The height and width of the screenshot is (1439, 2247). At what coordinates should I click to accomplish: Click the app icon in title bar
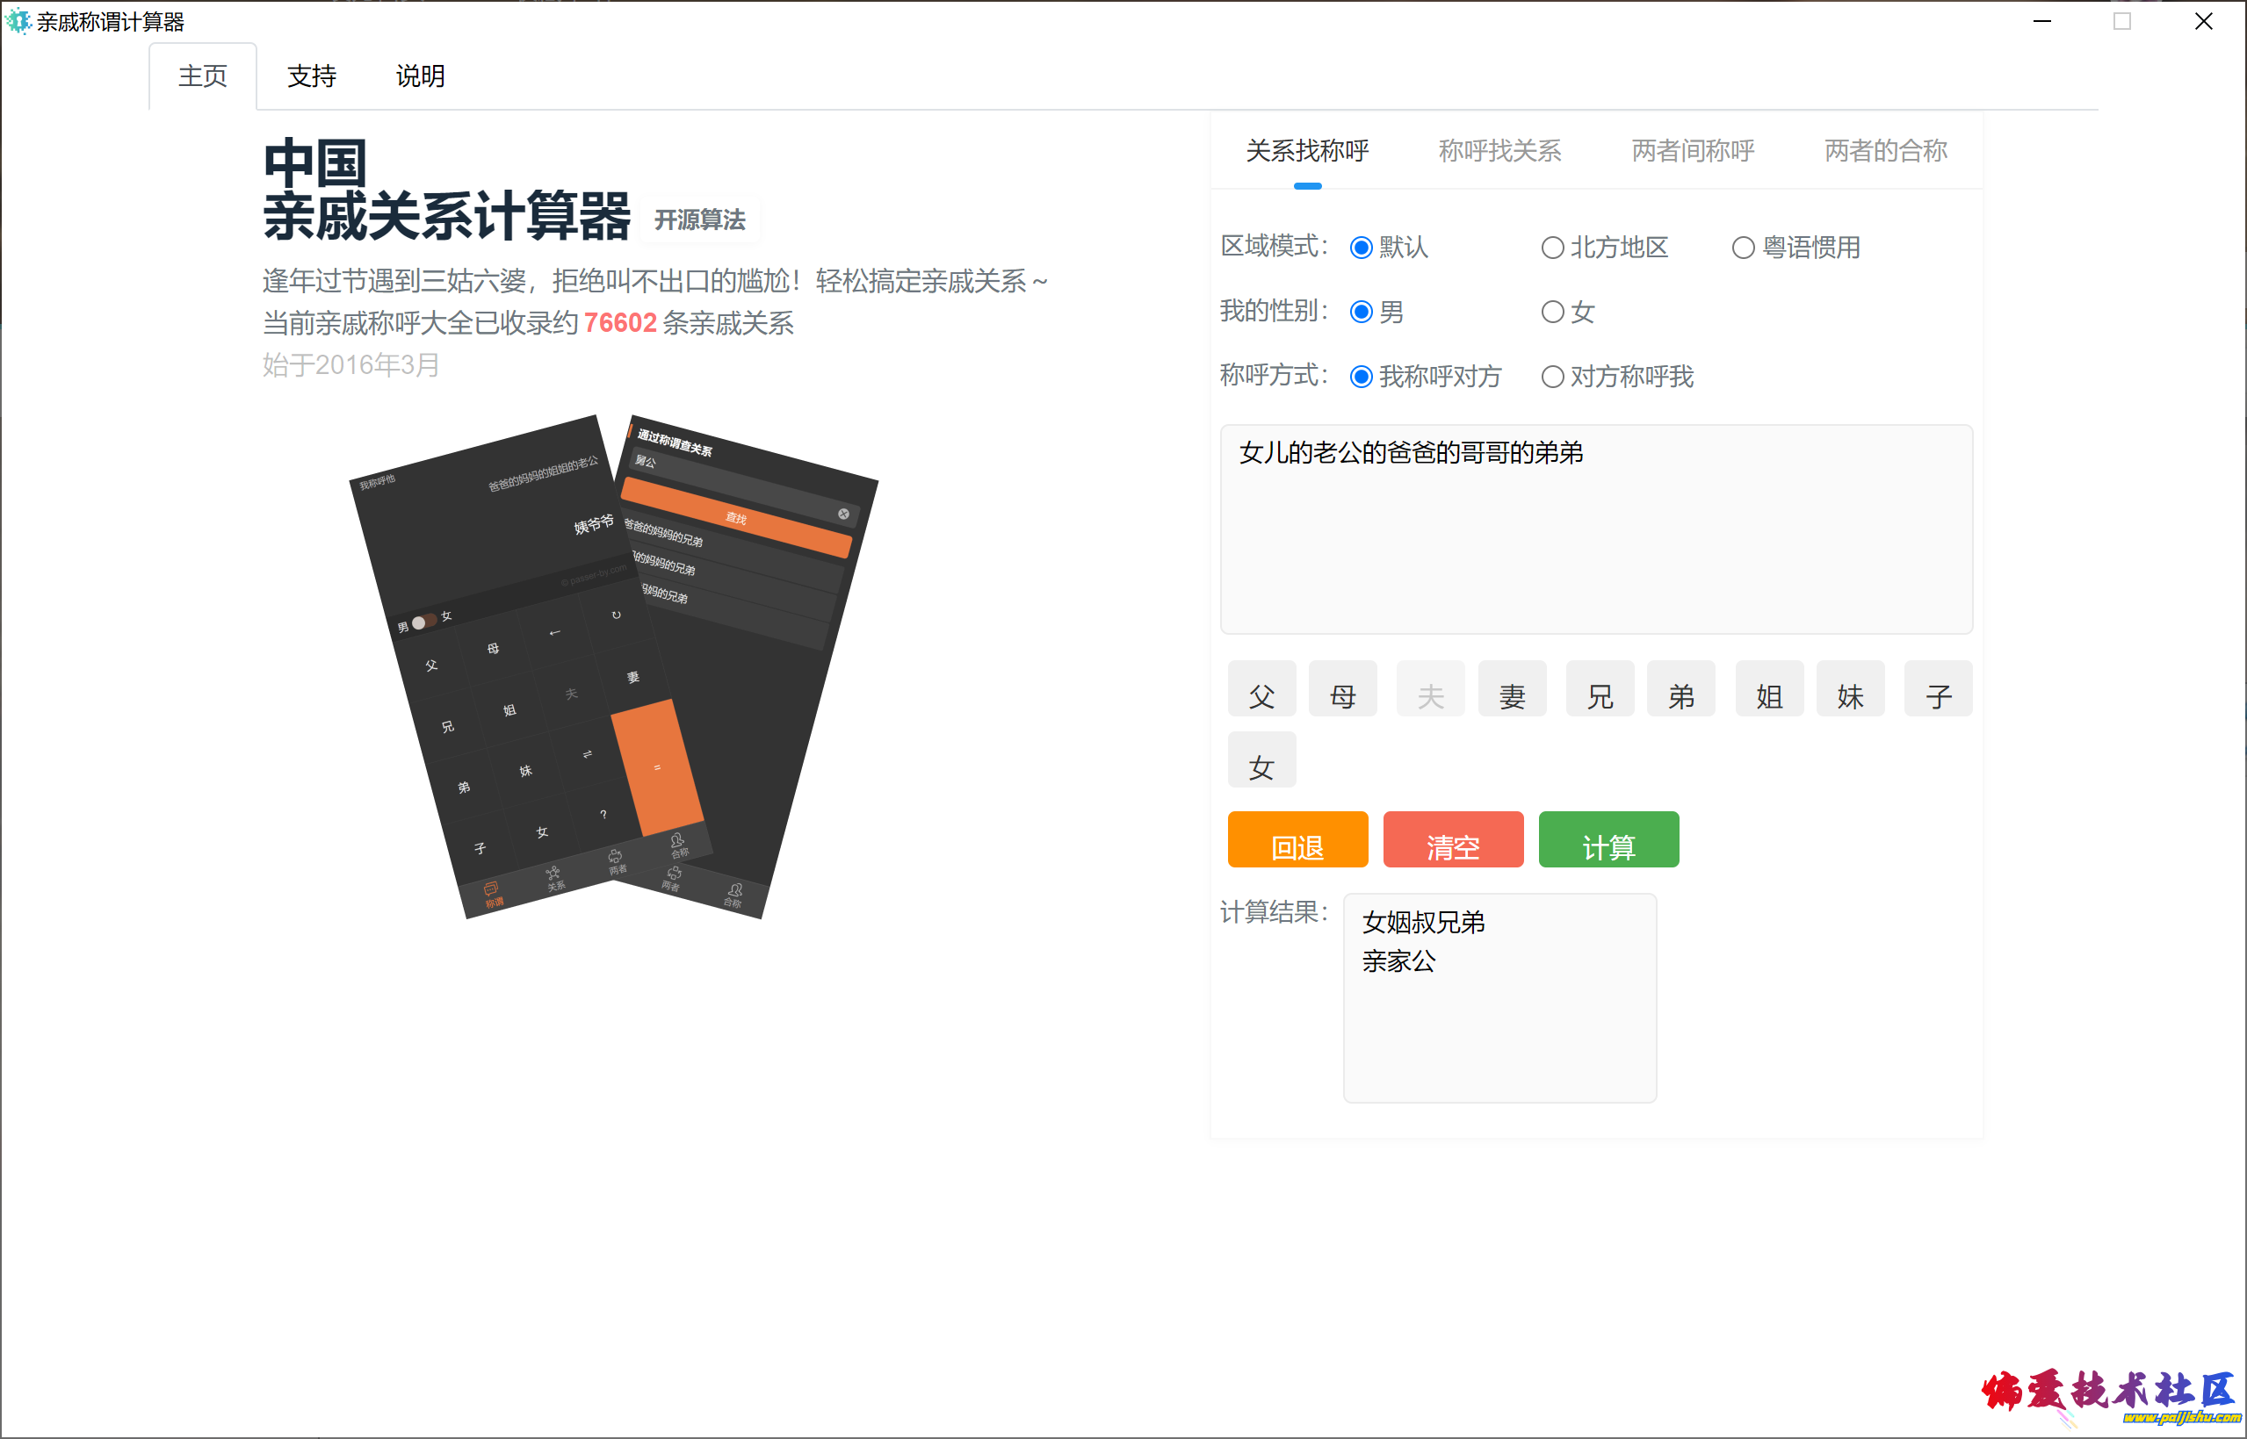click(x=18, y=20)
